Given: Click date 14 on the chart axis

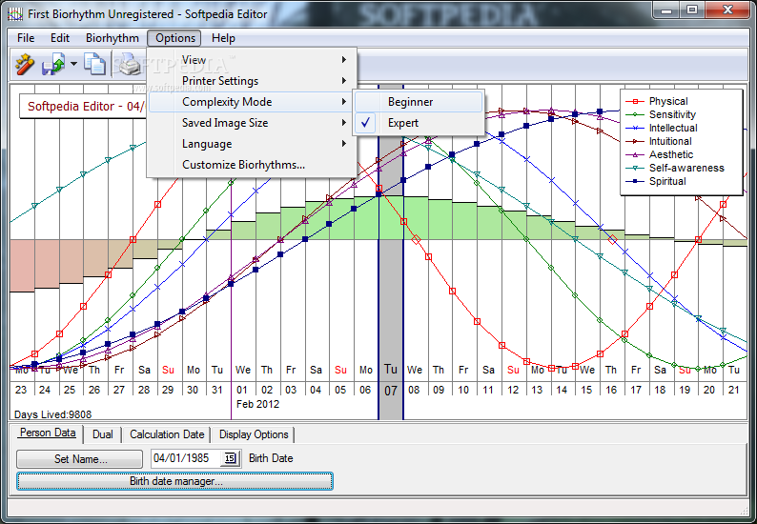Looking at the screenshot, I should (x=562, y=390).
